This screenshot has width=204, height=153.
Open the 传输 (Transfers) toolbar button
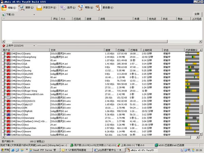[x=8, y=7]
